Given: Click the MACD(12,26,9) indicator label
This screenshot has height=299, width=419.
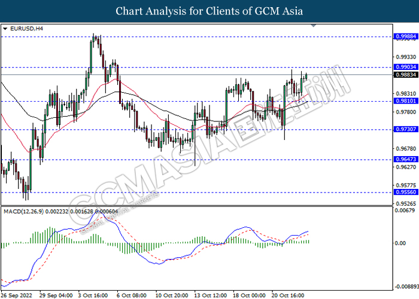Looking at the screenshot, I should 60,212.
